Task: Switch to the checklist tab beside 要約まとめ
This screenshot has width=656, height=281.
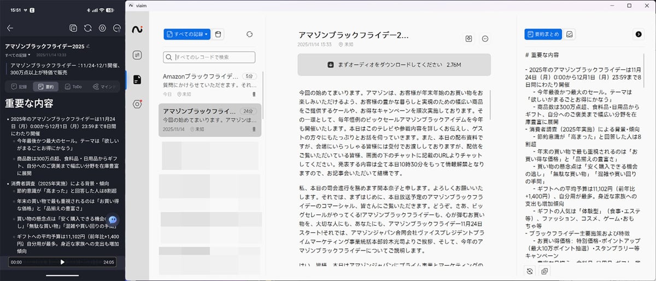Action: pyautogui.click(x=569, y=34)
